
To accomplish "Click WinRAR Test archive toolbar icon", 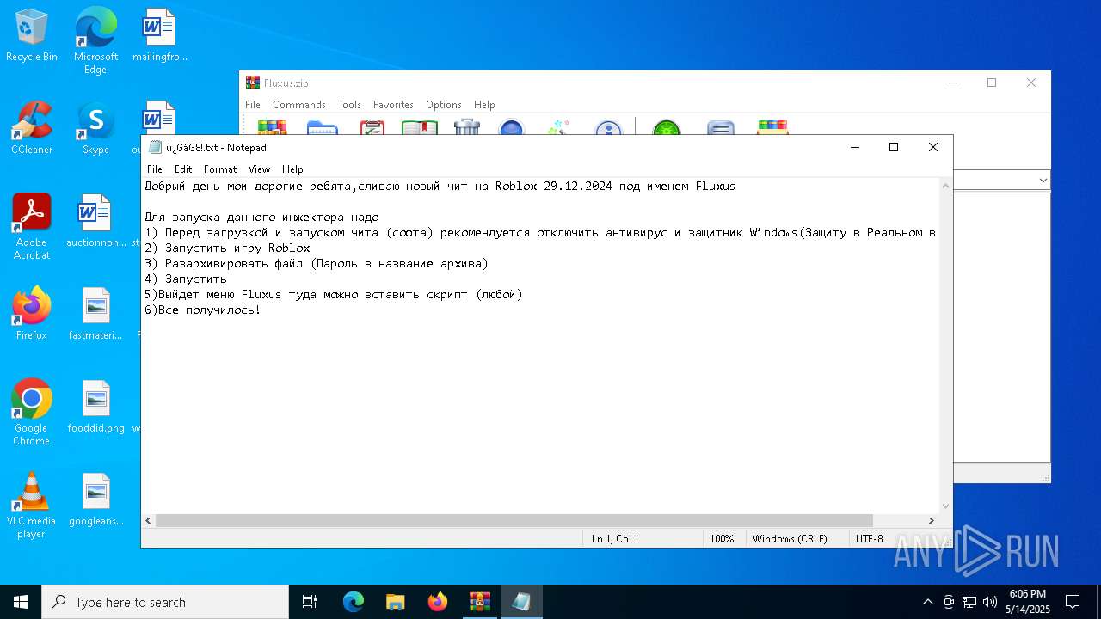I will coord(372,127).
